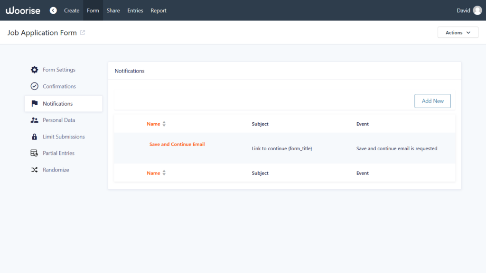Click the Personal Data people icon
Viewport: 486px width, 273px height.
pyautogui.click(x=34, y=120)
